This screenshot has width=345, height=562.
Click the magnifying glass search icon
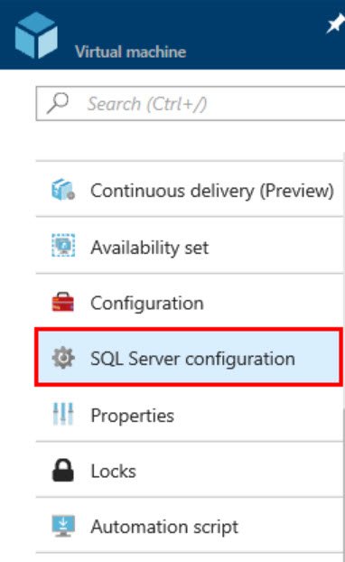pos(57,103)
